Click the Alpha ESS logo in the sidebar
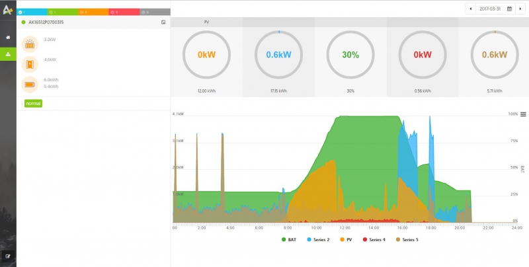 pyautogui.click(x=8, y=9)
